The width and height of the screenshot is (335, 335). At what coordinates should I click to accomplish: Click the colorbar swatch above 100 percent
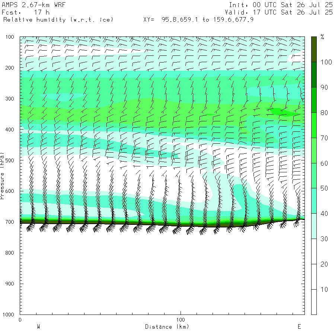314,50
